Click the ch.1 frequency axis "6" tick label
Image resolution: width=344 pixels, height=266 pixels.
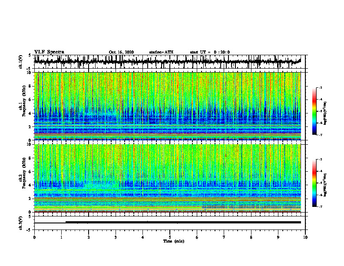tap(30, 100)
